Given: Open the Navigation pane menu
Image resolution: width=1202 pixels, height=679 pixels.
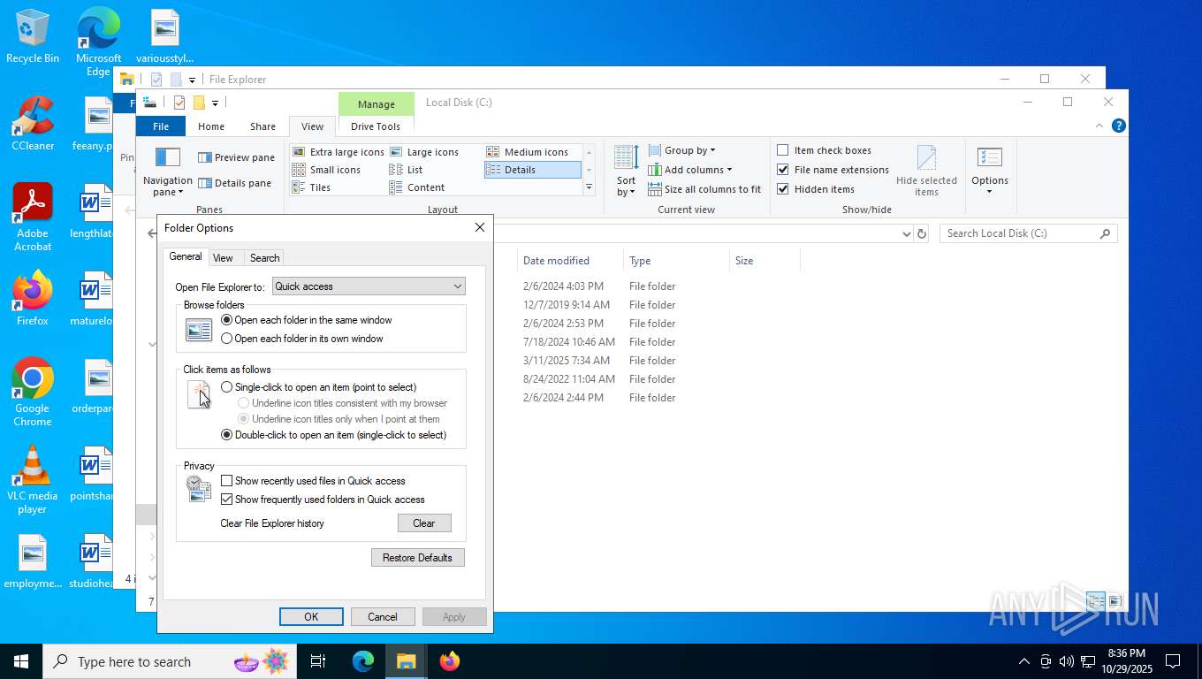Looking at the screenshot, I should coord(167,172).
